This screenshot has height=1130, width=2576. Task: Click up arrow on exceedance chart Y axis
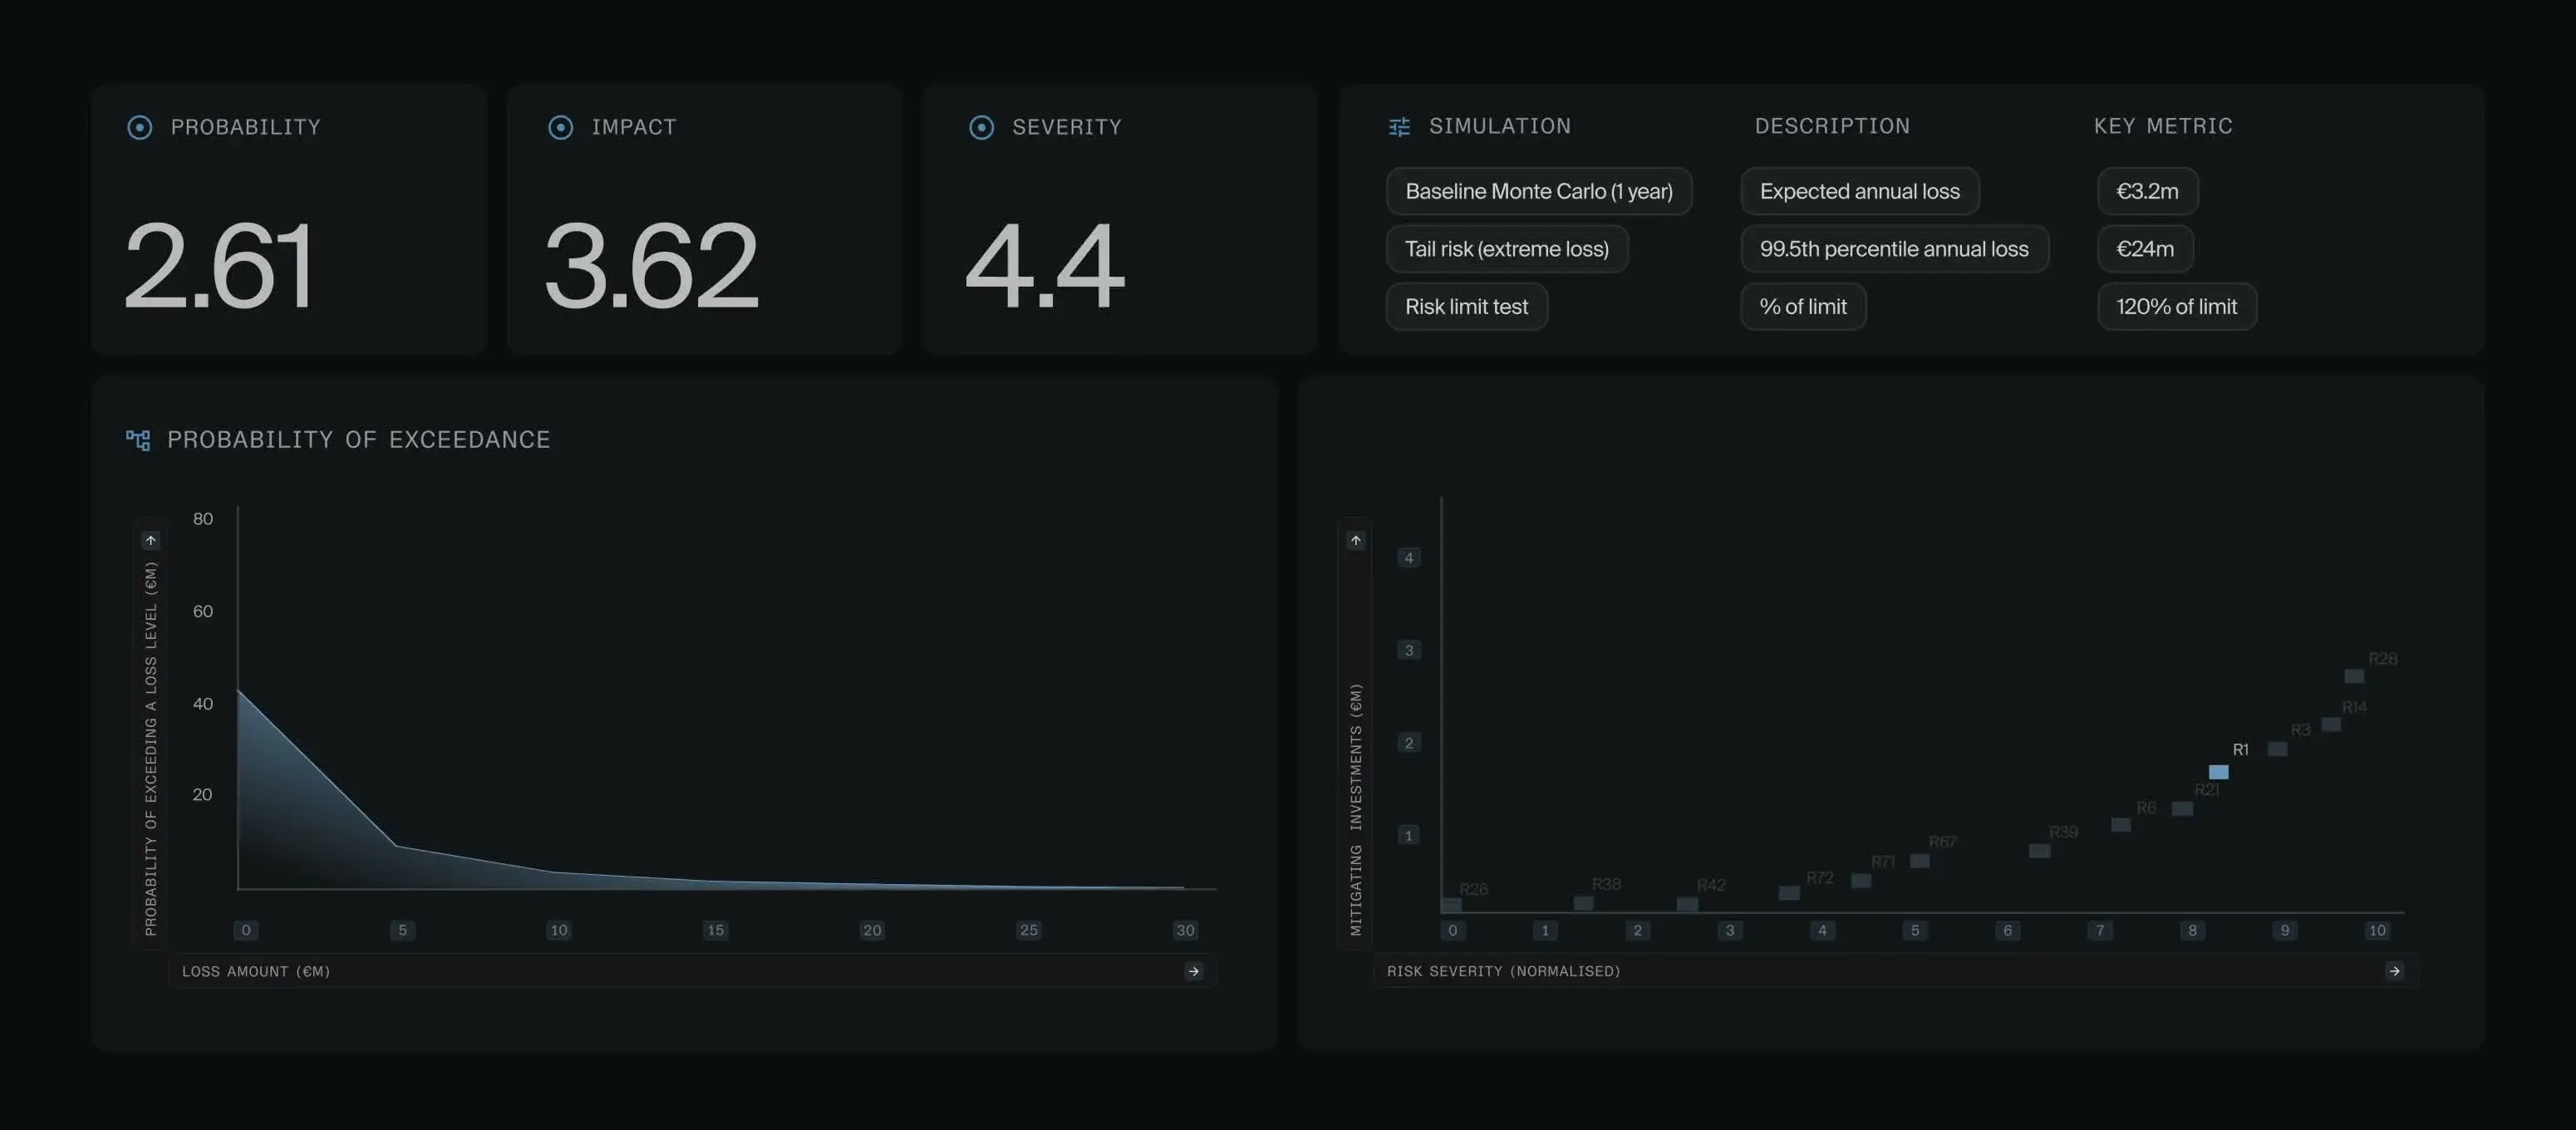click(151, 540)
